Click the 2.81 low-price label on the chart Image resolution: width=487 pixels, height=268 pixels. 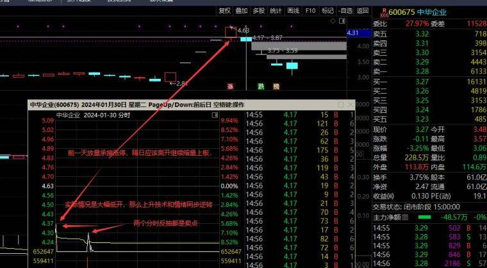(x=182, y=83)
